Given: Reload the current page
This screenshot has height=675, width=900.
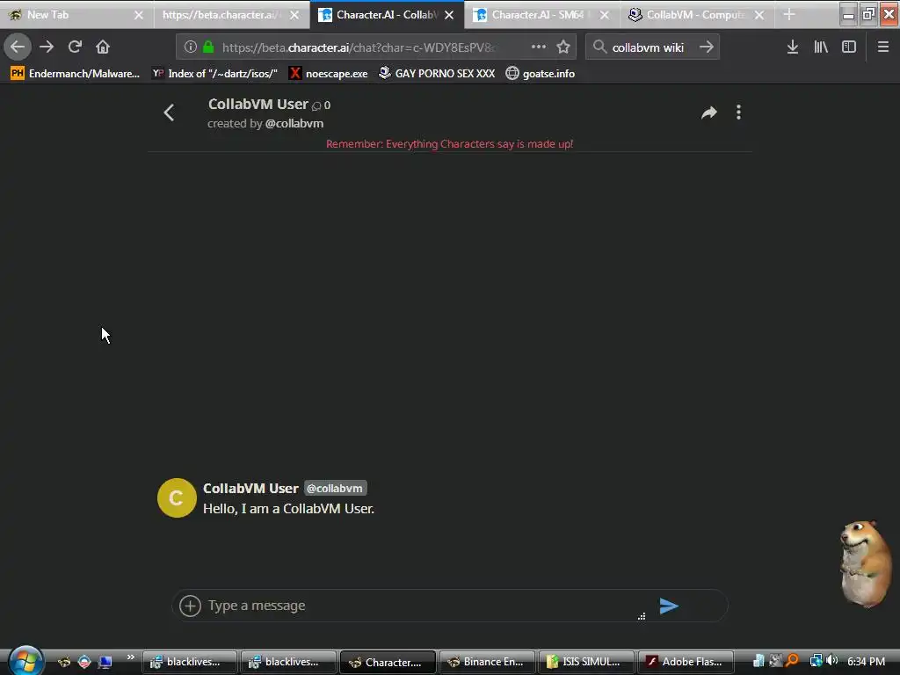Looking at the screenshot, I should 75,47.
